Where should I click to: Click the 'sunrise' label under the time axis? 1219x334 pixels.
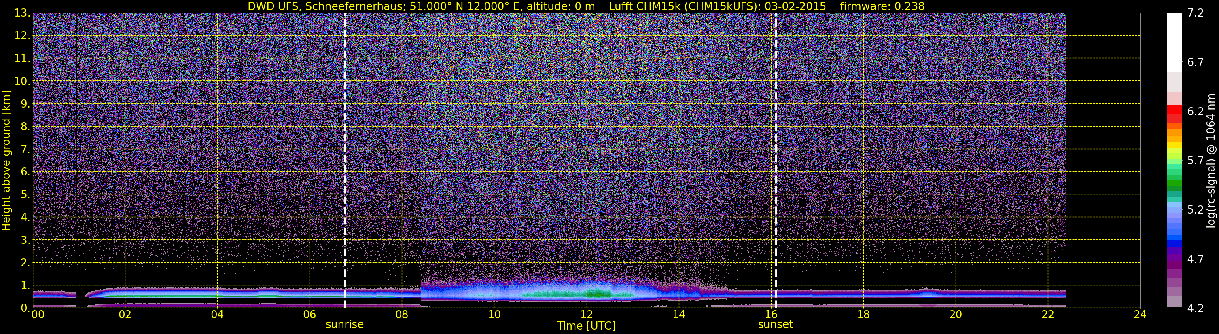click(x=345, y=325)
